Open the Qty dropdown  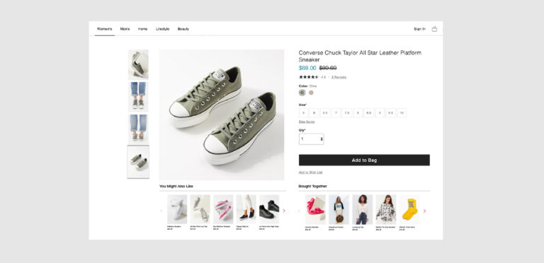[x=311, y=139]
